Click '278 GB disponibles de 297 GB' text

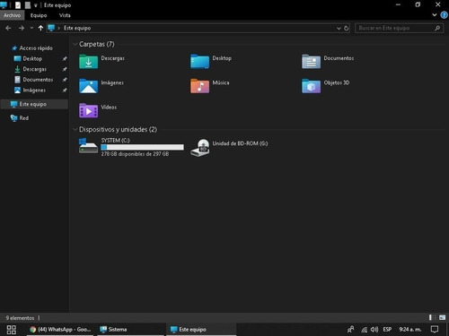pos(135,154)
